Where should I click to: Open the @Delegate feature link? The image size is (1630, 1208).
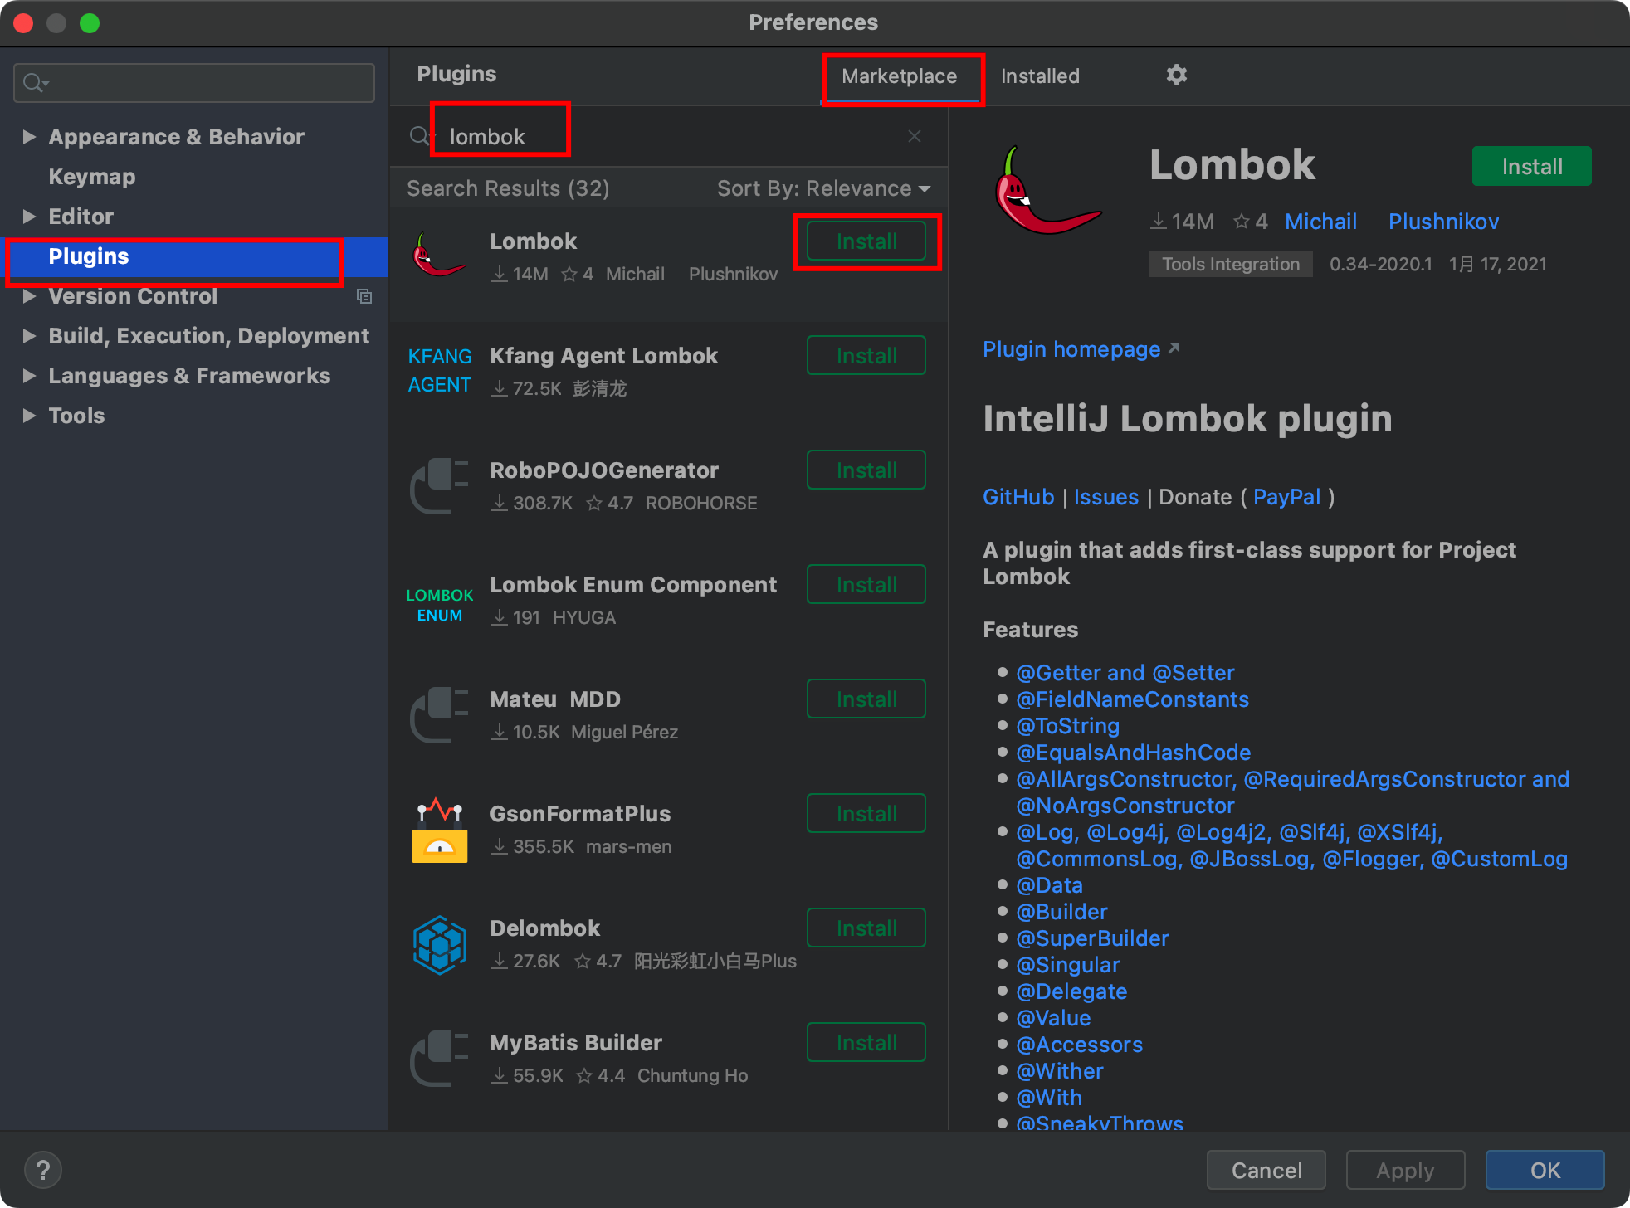(x=1071, y=991)
